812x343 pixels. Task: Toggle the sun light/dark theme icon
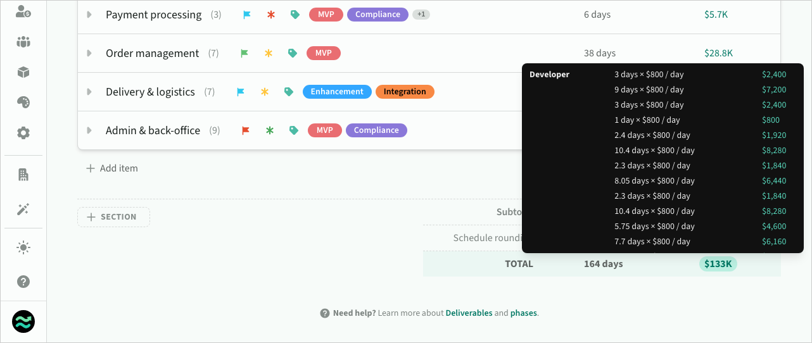click(23, 247)
